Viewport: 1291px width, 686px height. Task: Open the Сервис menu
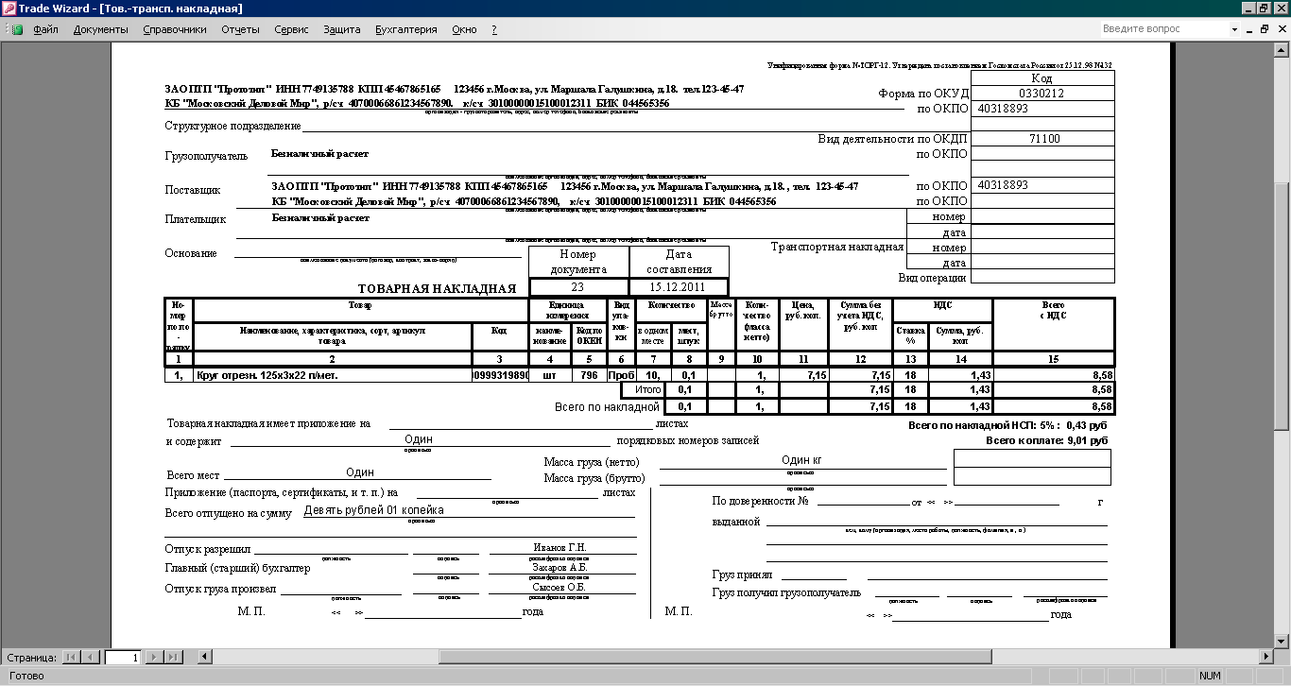pos(291,29)
